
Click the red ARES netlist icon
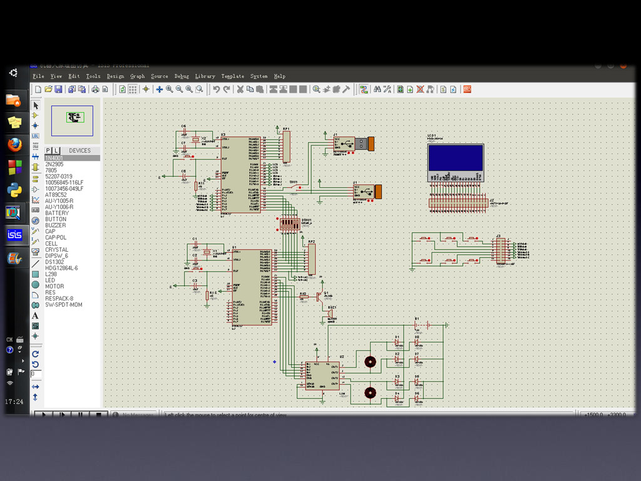[466, 90]
